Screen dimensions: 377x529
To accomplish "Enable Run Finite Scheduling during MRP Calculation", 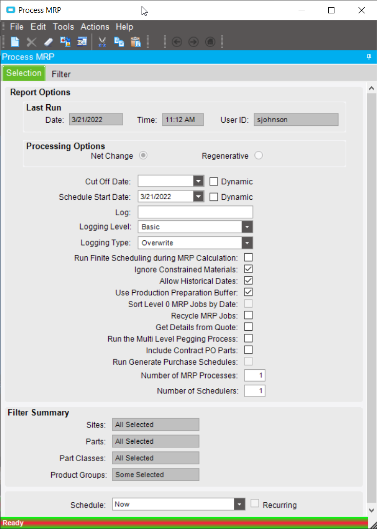I will (x=248, y=258).
